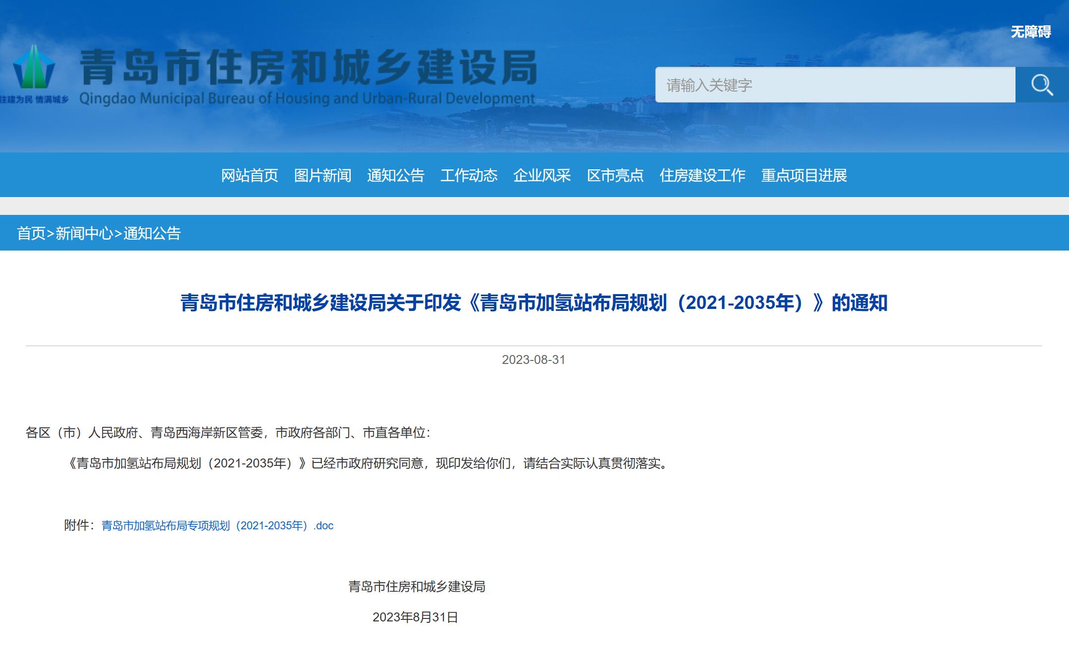Viewport: 1069px width, 663px height.
Task: Click the English name Qingdao Municipal Bureau subtitle
Action: pyautogui.click(x=307, y=99)
